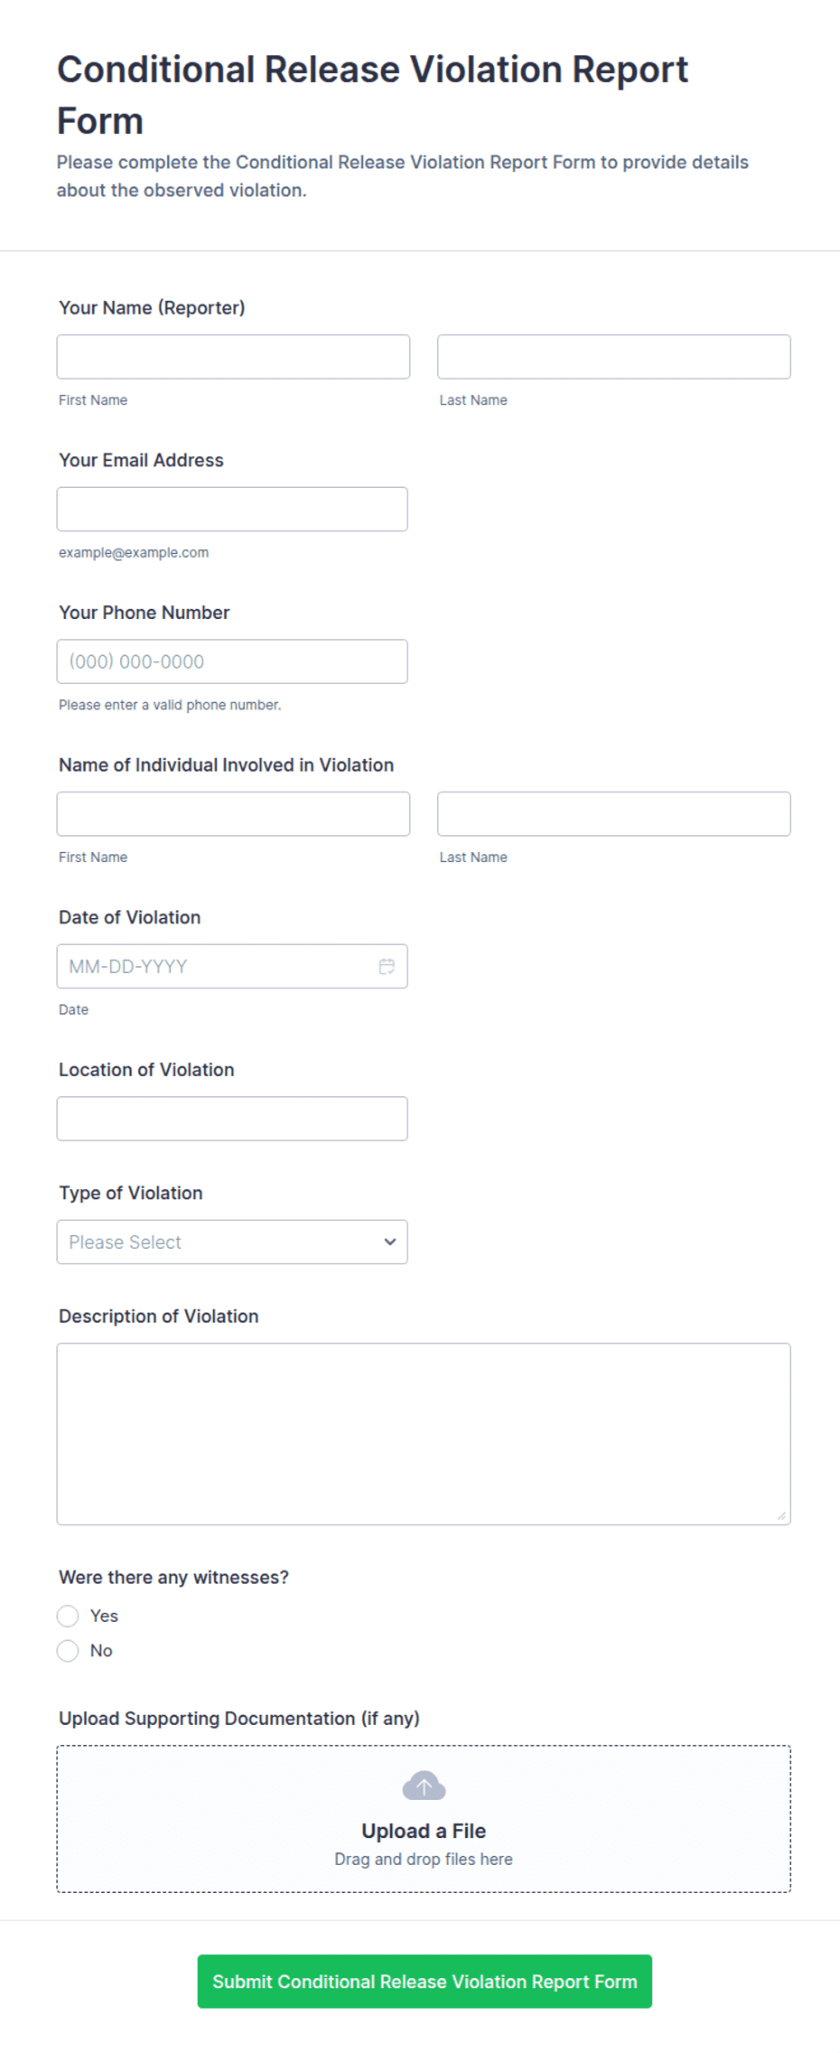This screenshot has height=2053, width=840.
Task: Submit Conditional Release Violation Report Form
Action: click(425, 1981)
